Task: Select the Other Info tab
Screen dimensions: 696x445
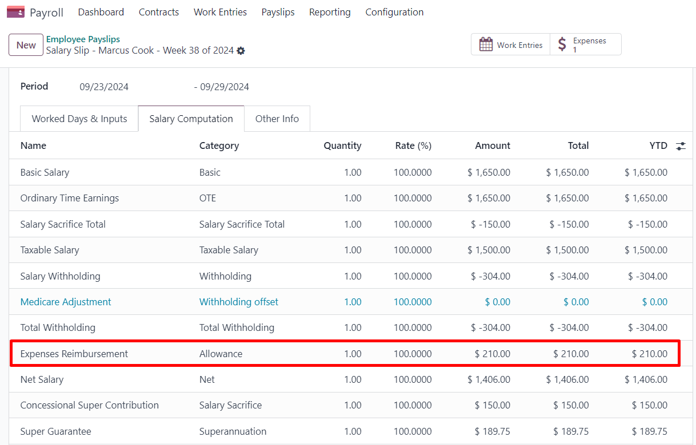Action: (x=277, y=119)
